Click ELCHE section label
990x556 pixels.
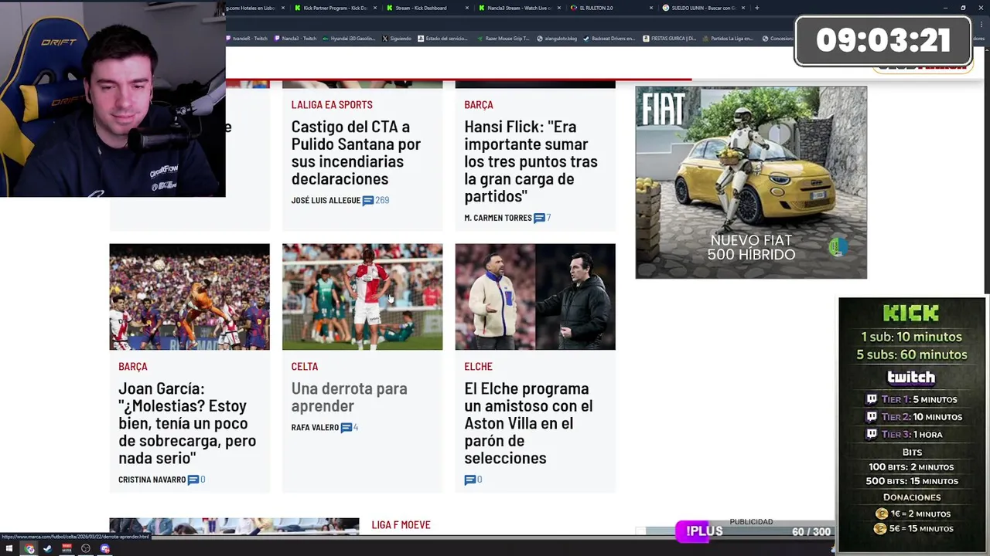pos(478,367)
